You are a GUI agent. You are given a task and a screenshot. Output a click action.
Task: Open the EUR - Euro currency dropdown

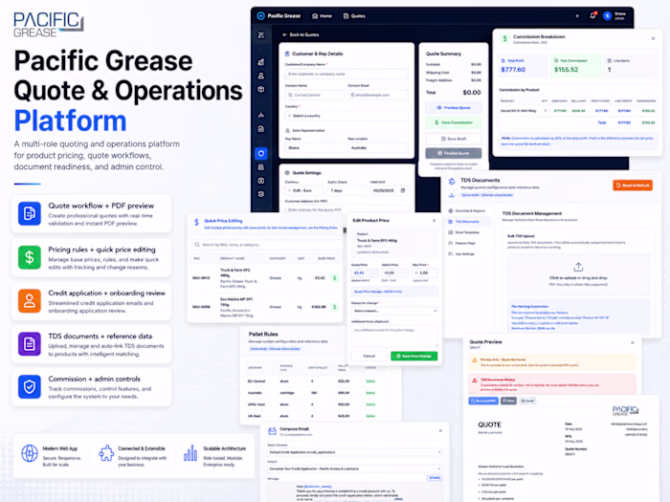click(x=303, y=190)
